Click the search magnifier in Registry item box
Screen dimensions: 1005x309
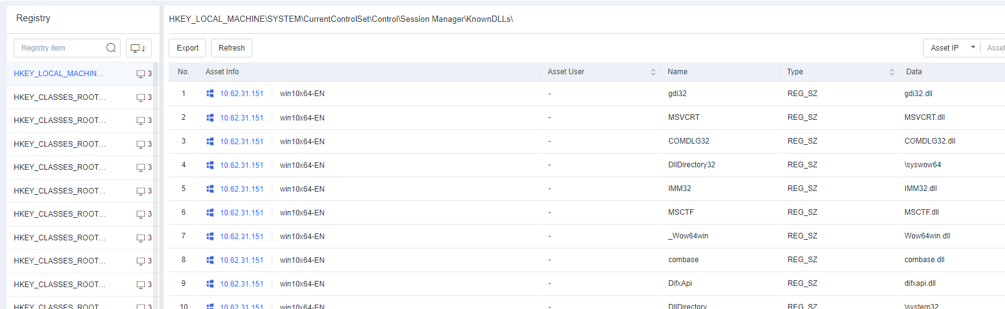[x=111, y=48]
